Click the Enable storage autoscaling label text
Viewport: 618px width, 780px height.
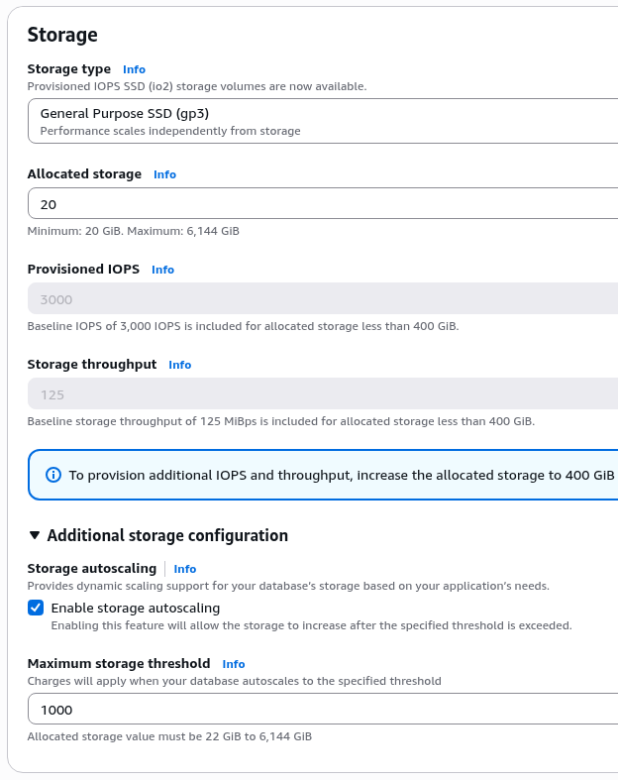(x=136, y=608)
